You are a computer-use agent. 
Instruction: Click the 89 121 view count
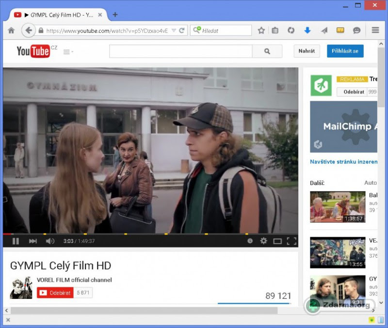(278, 296)
